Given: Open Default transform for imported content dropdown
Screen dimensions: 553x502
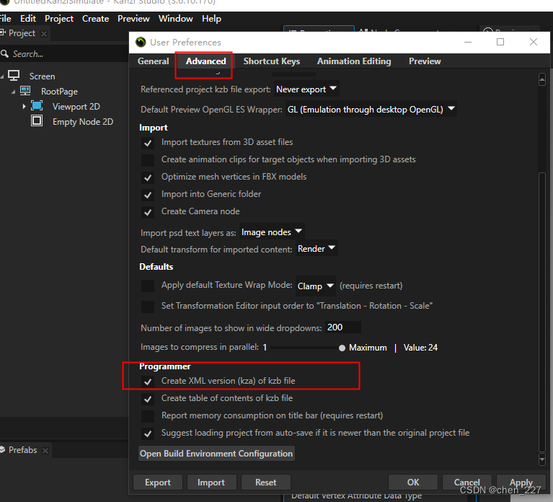Looking at the screenshot, I should (x=317, y=249).
